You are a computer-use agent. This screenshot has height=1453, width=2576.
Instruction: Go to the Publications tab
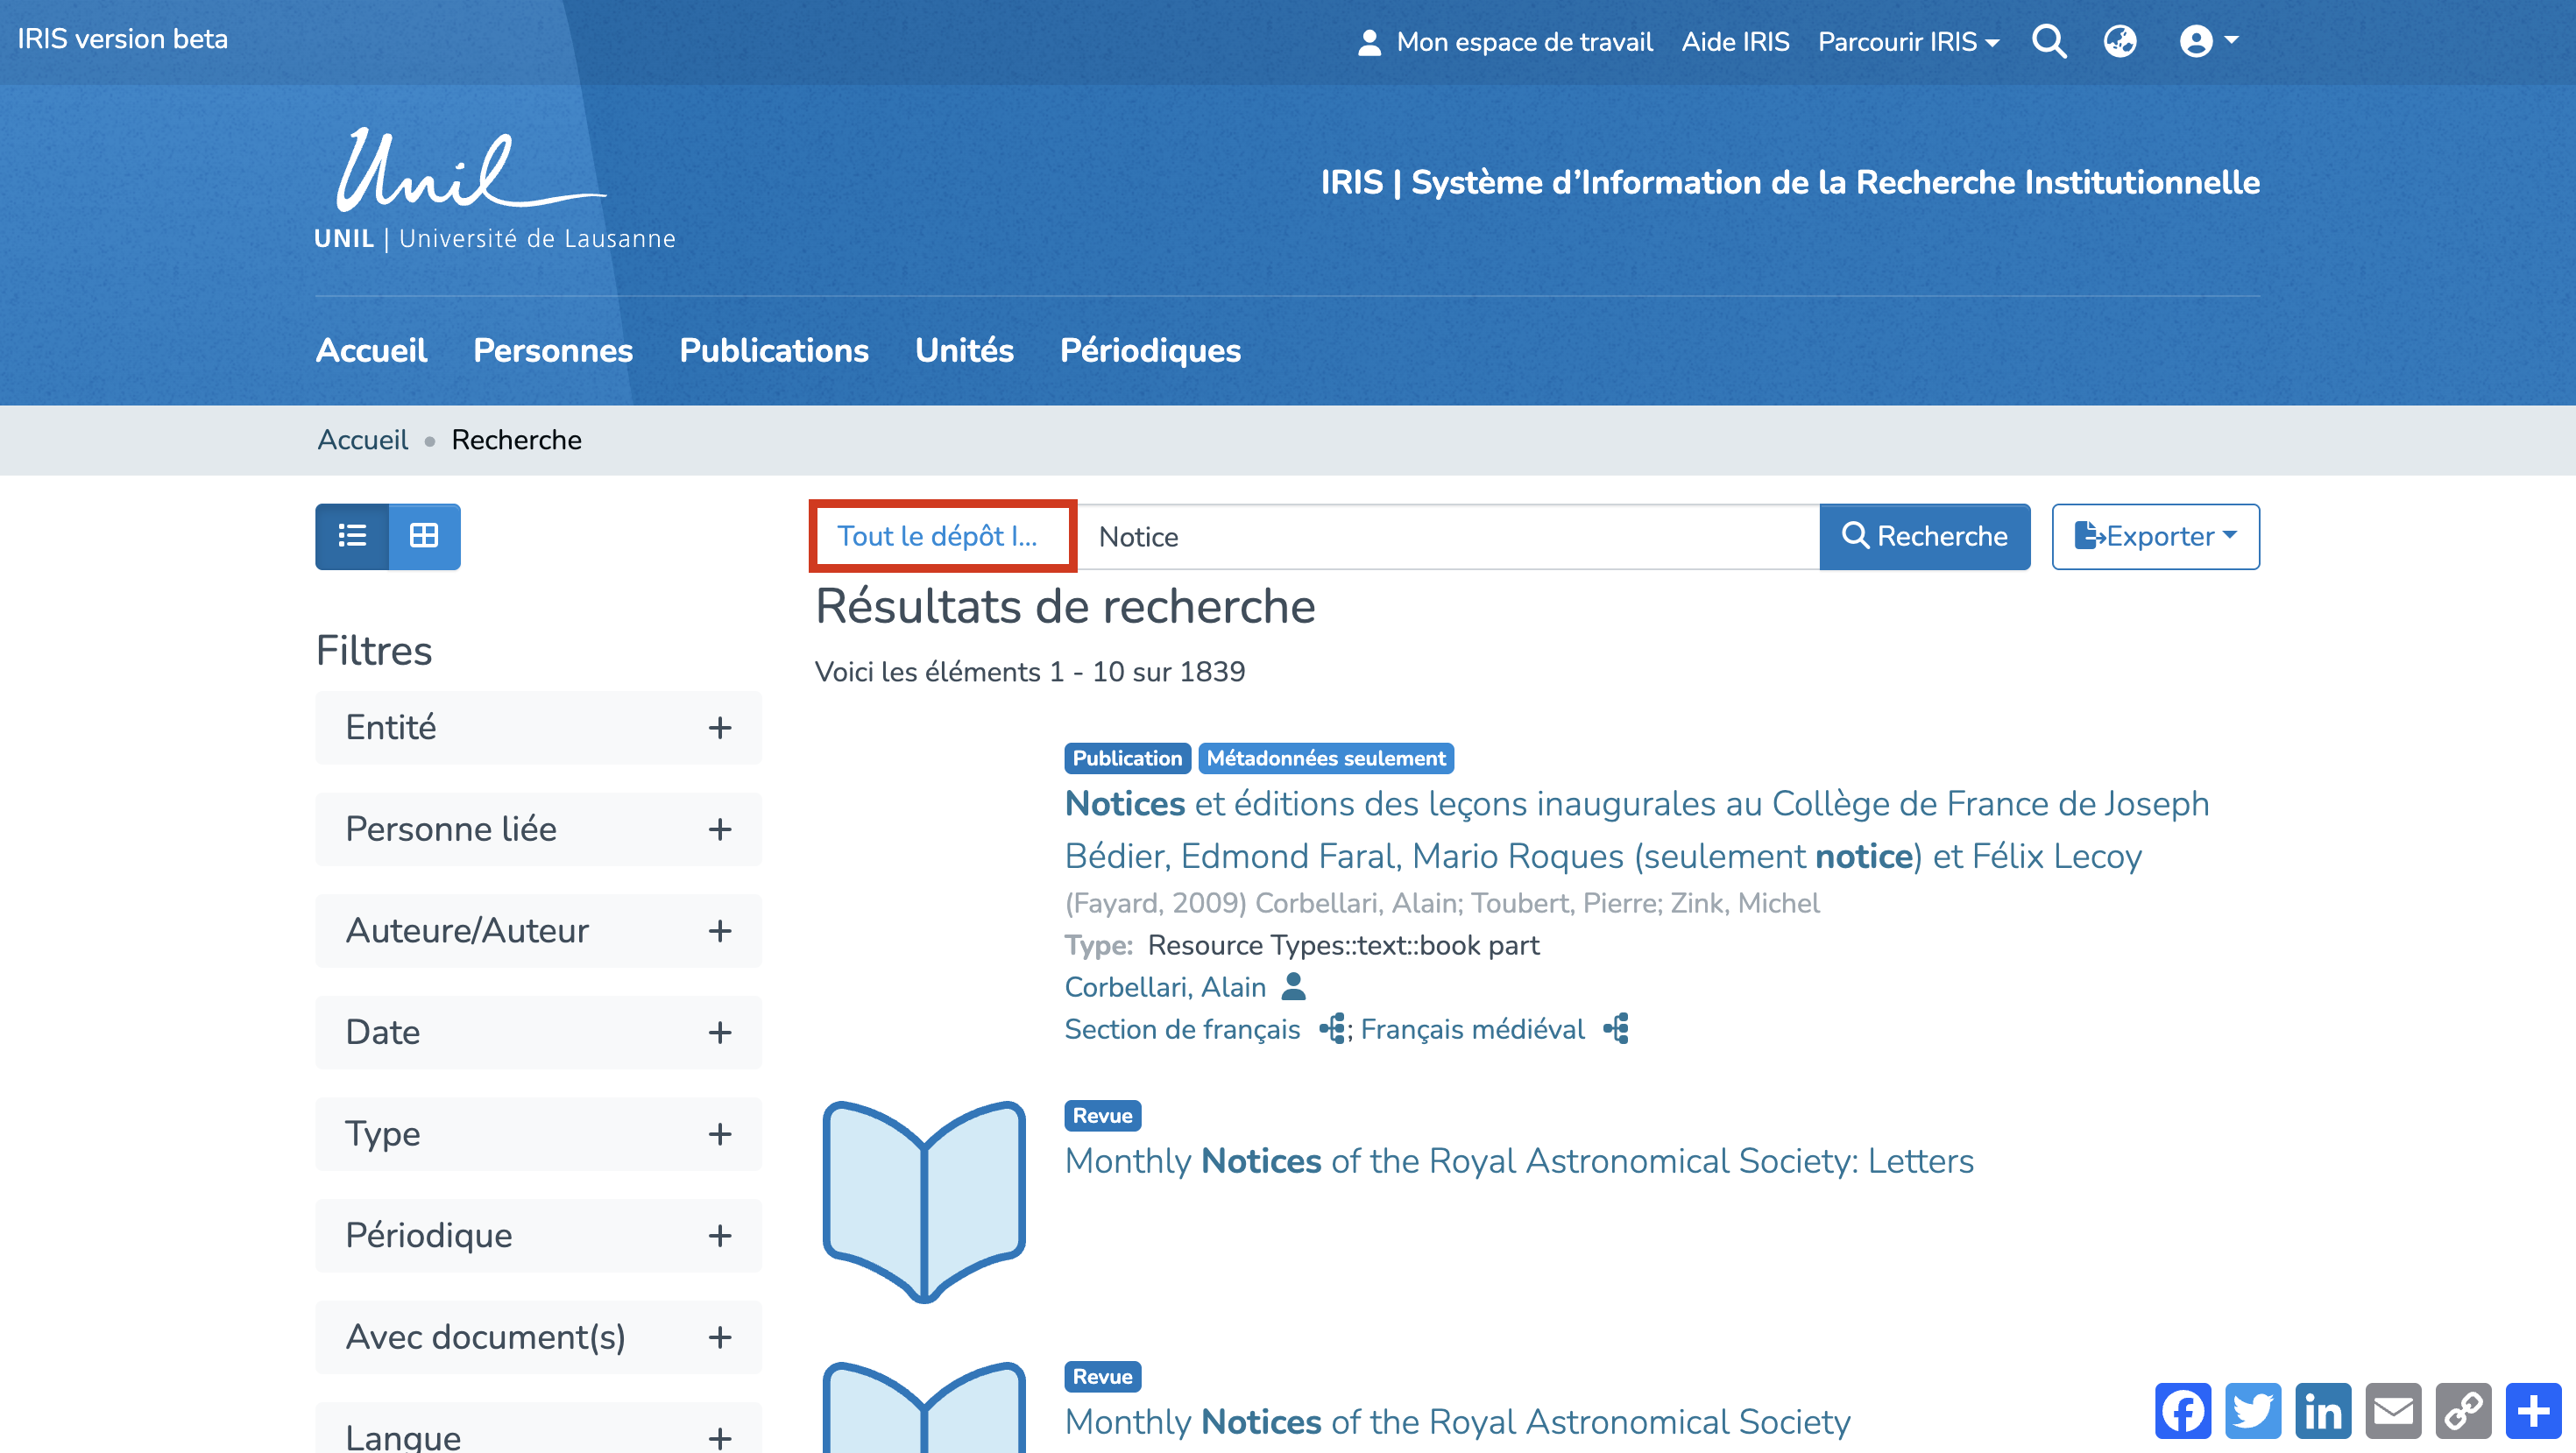coord(773,349)
